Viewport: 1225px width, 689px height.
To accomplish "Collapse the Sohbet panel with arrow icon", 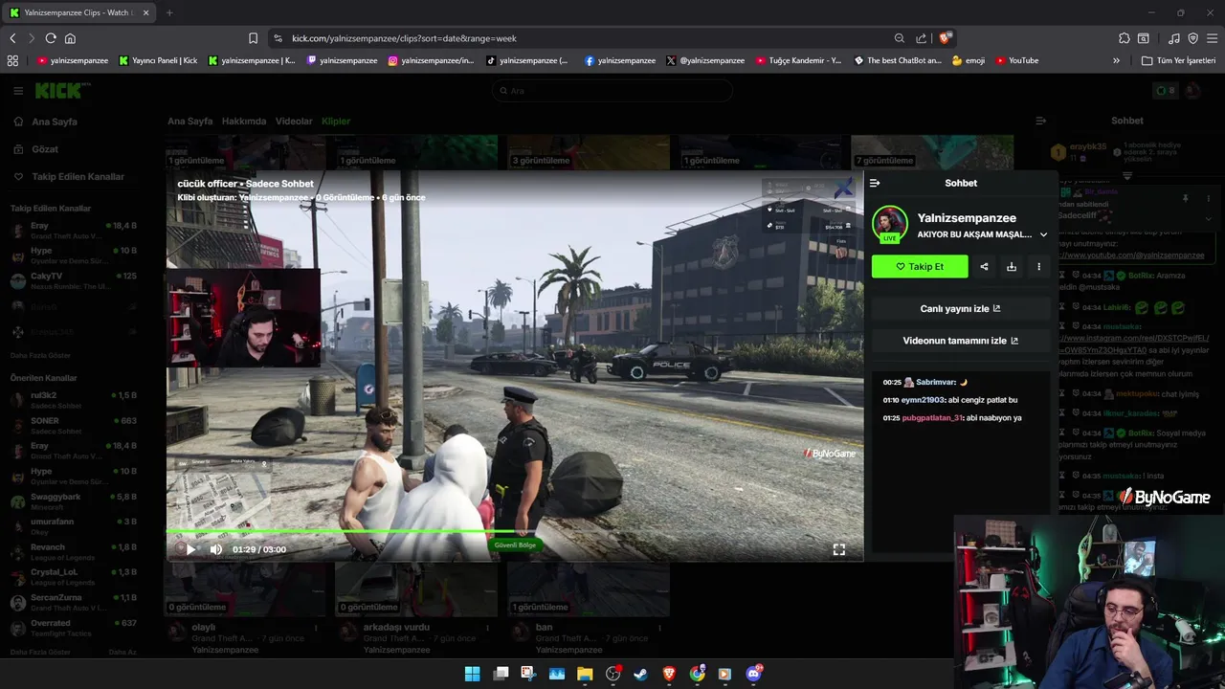I will tap(875, 183).
